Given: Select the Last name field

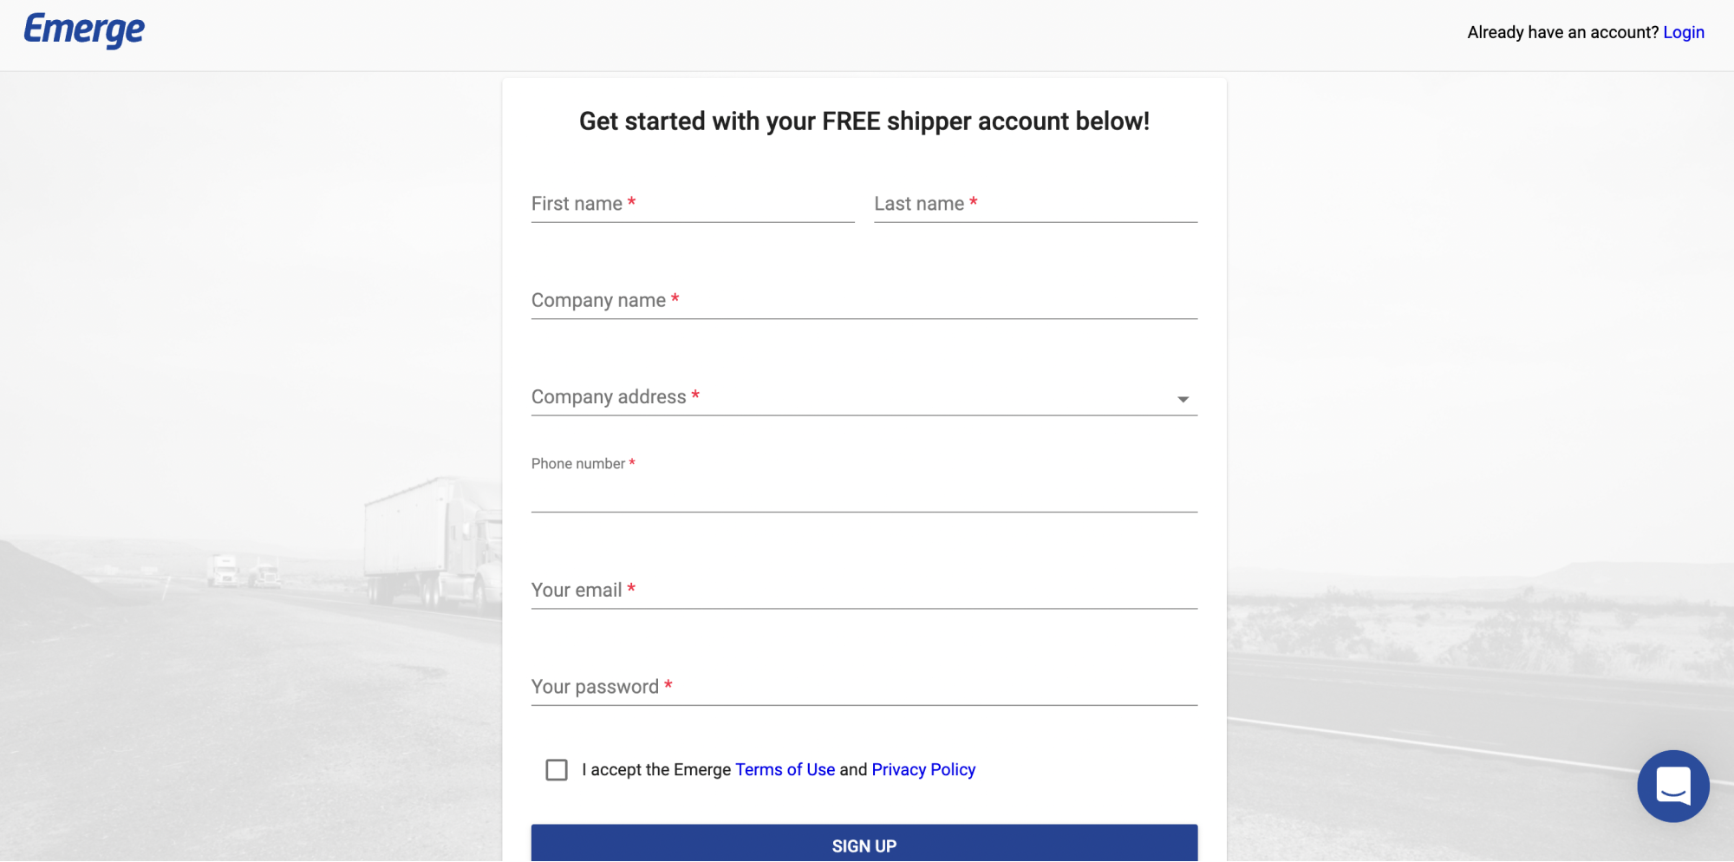Looking at the screenshot, I should [1034, 205].
